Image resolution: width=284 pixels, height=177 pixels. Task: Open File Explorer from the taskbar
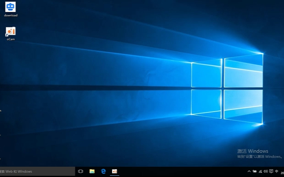pyautogui.click(x=92, y=171)
